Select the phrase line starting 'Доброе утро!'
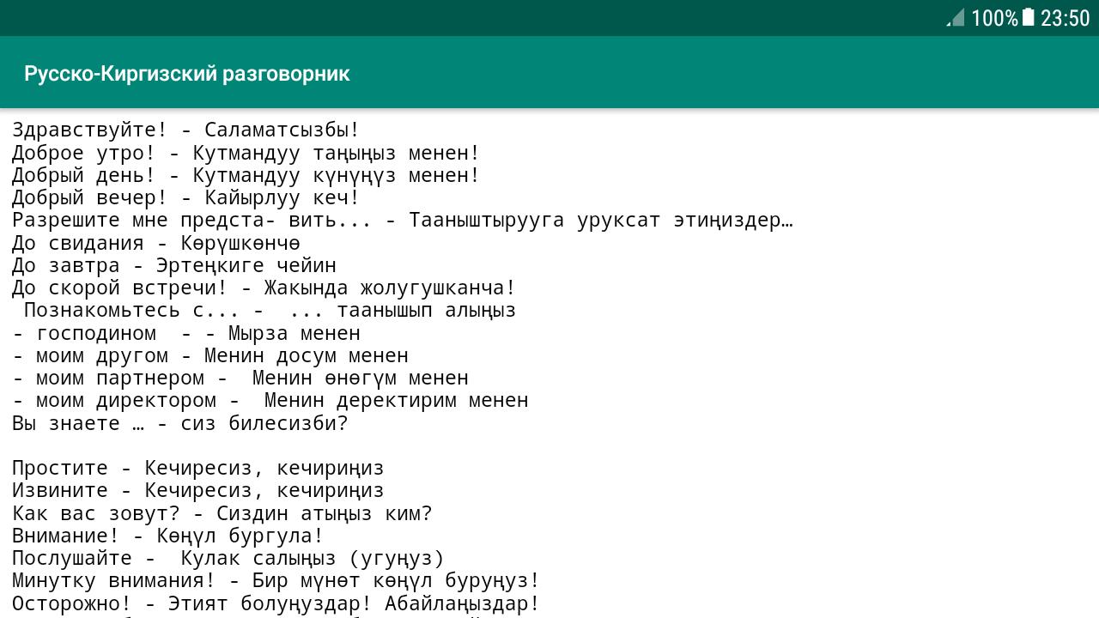Screen dimensions: 1099x618 click(x=246, y=153)
